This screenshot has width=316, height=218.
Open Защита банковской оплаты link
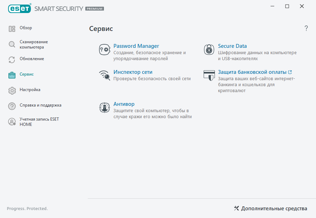252,72
